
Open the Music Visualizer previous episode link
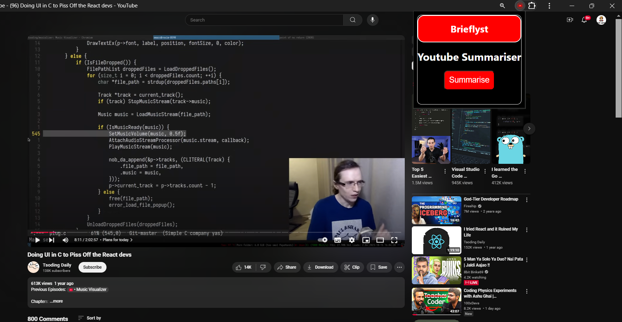[x=88, y=290]
